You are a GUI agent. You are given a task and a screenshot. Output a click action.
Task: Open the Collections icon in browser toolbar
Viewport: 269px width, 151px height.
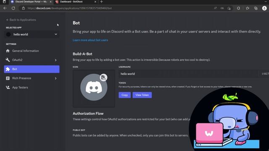256,8
